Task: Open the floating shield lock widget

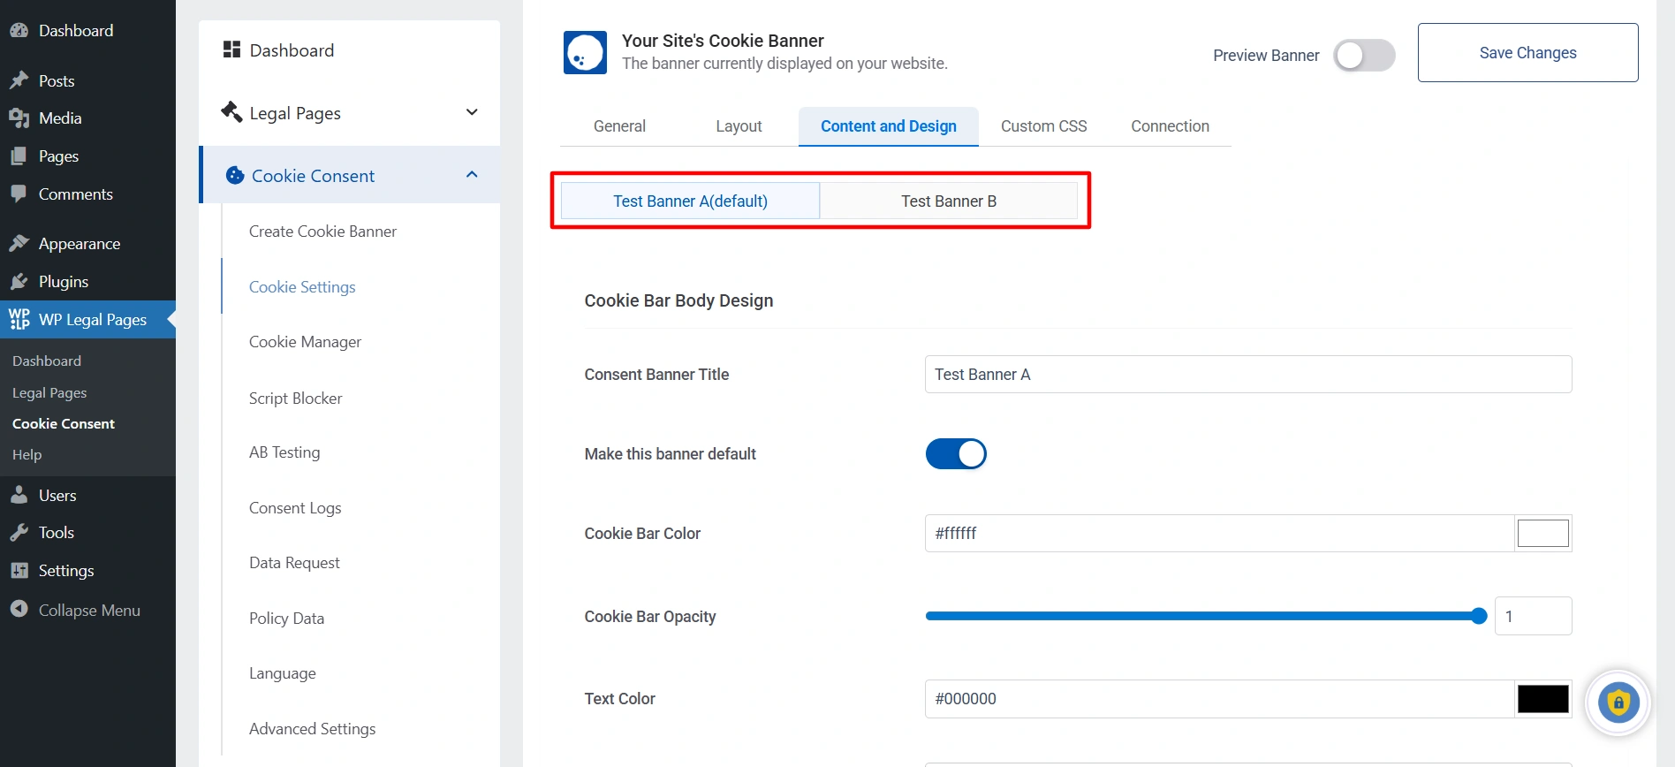Action: tap(1618, 703)
